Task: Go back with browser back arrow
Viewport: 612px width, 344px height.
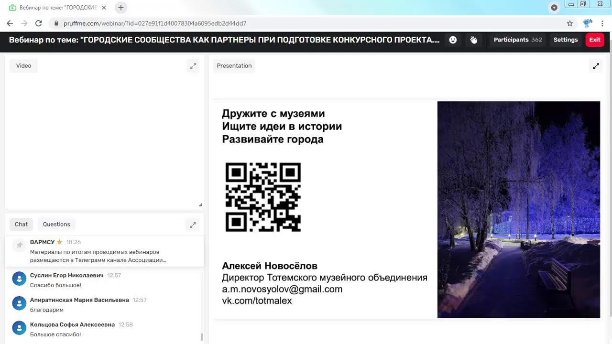Action: pyautogui.click(x=10, y=23)
